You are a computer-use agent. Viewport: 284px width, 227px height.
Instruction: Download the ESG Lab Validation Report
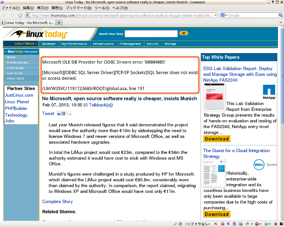pos(217,139)
